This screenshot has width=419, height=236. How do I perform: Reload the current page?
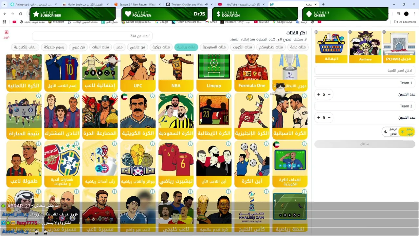pos(20,14)
